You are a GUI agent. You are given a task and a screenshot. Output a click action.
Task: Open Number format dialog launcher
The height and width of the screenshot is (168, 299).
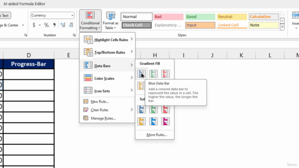point(74,35)
